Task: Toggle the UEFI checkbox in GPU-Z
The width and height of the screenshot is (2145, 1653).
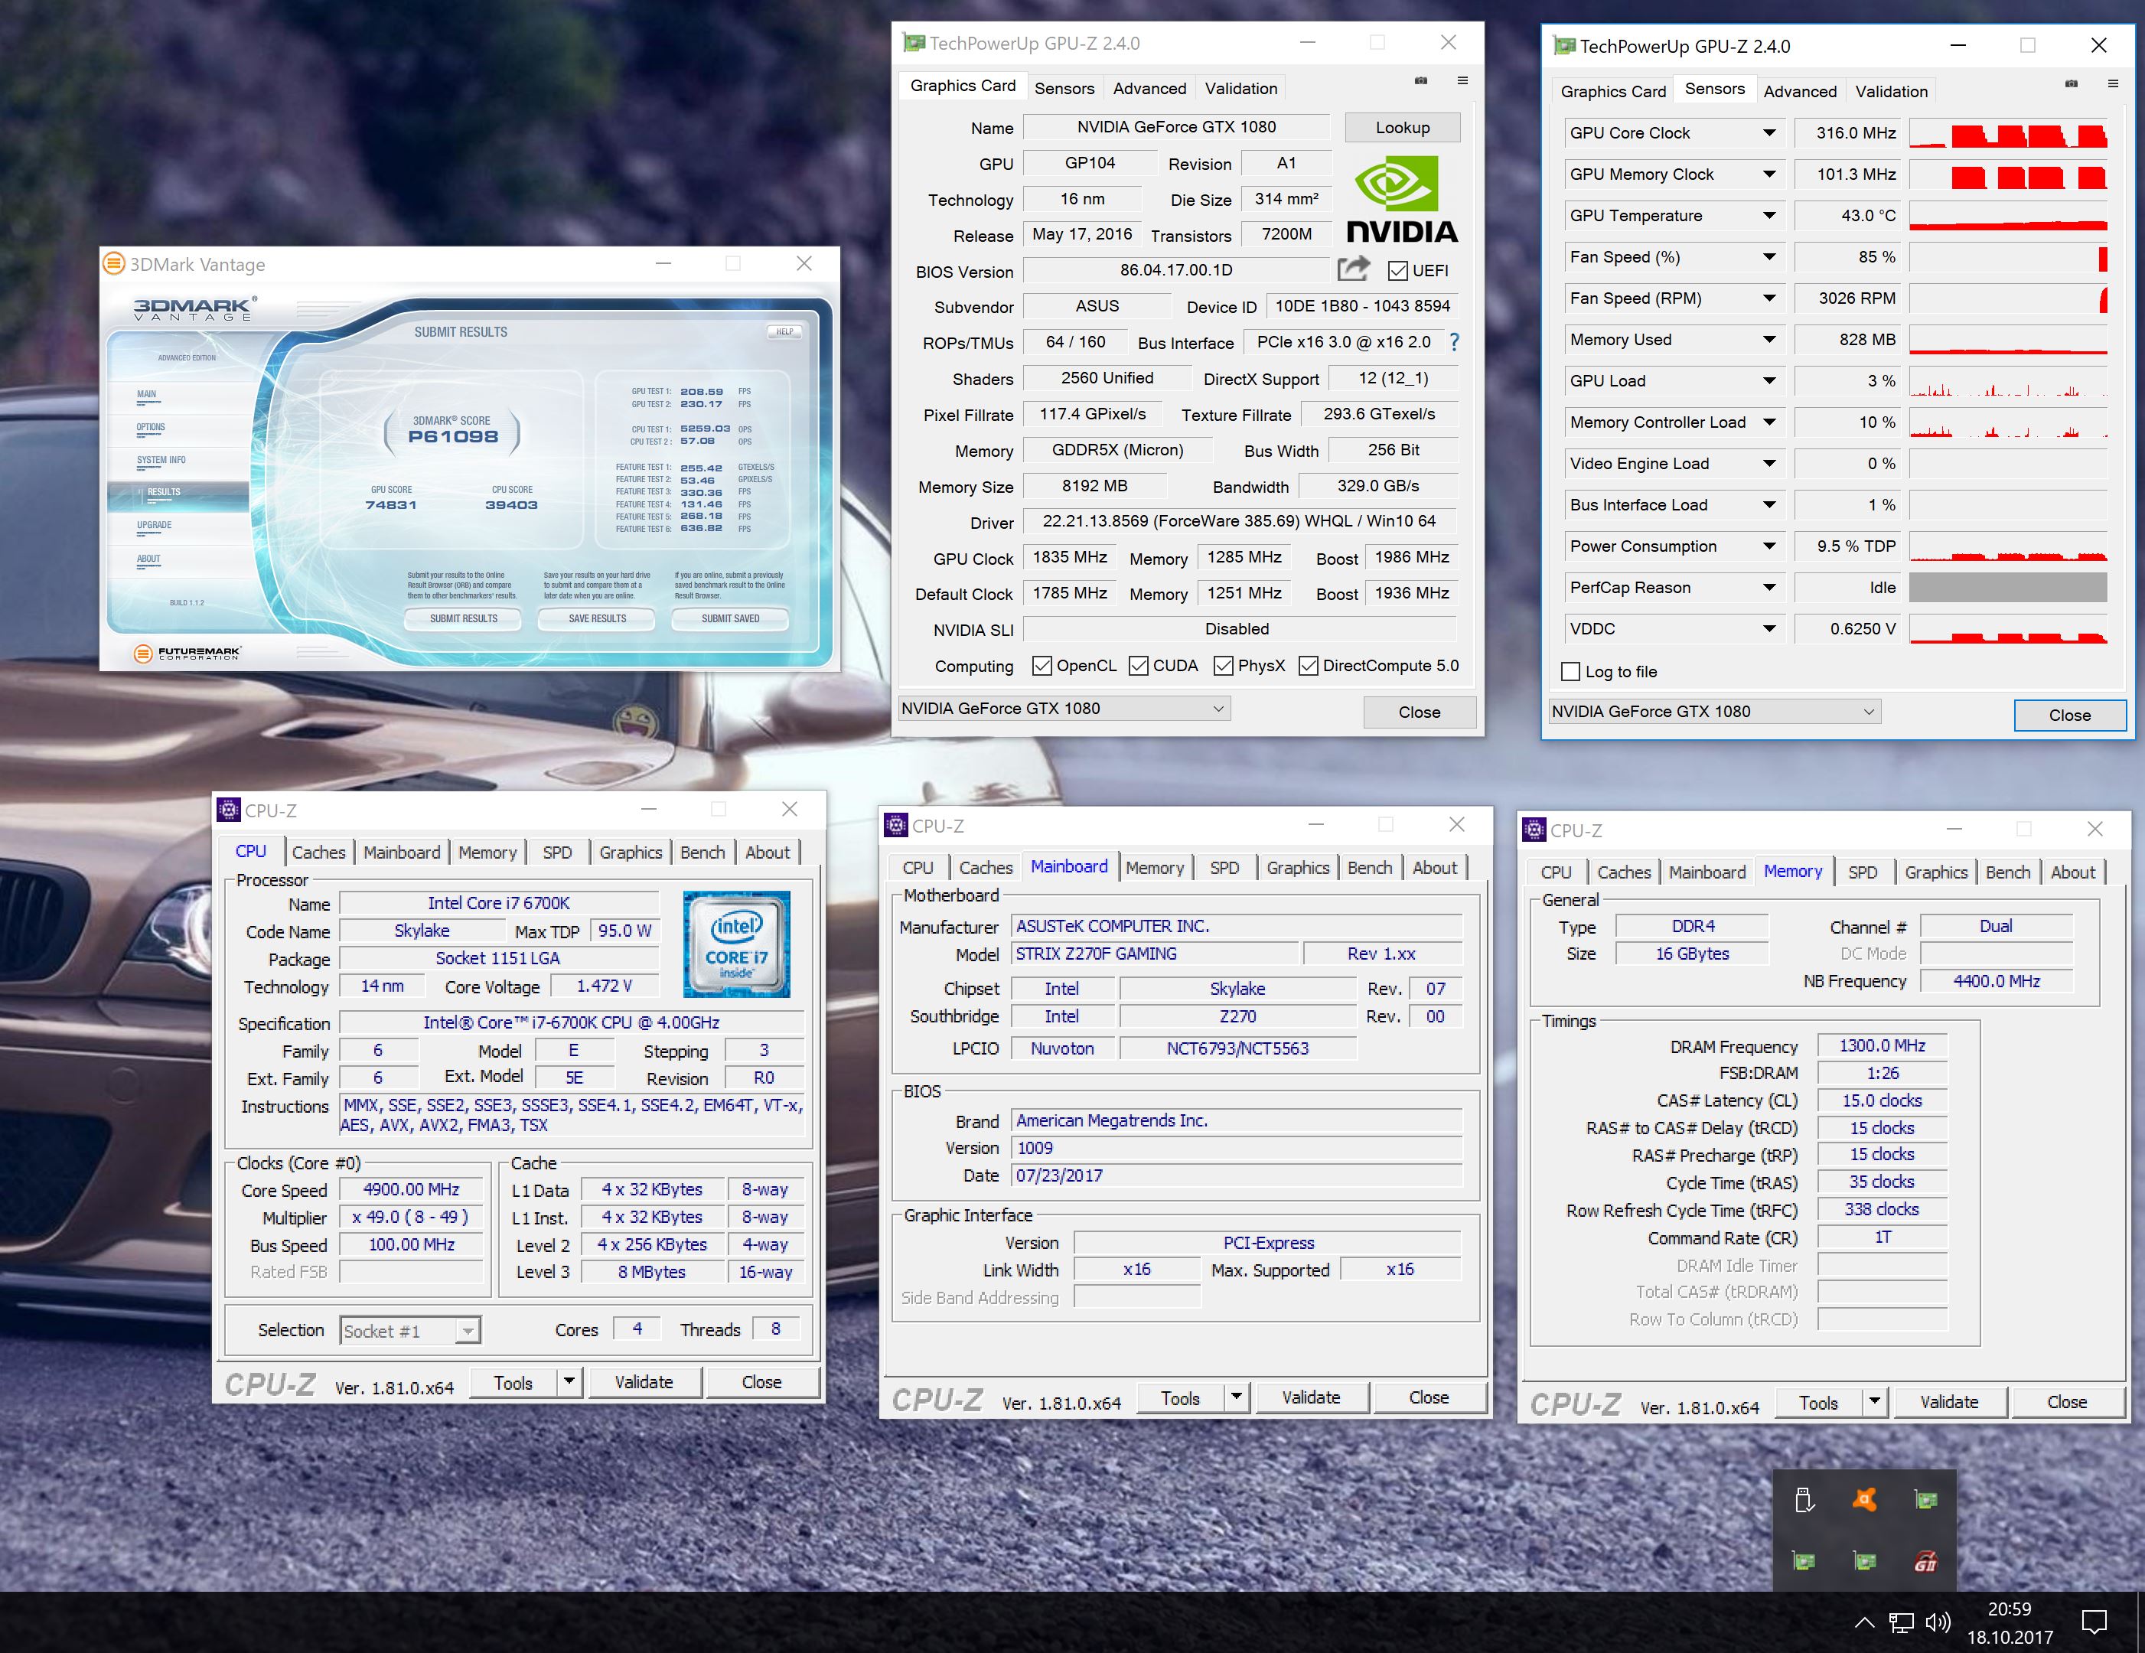Action: pos(1397,270)
